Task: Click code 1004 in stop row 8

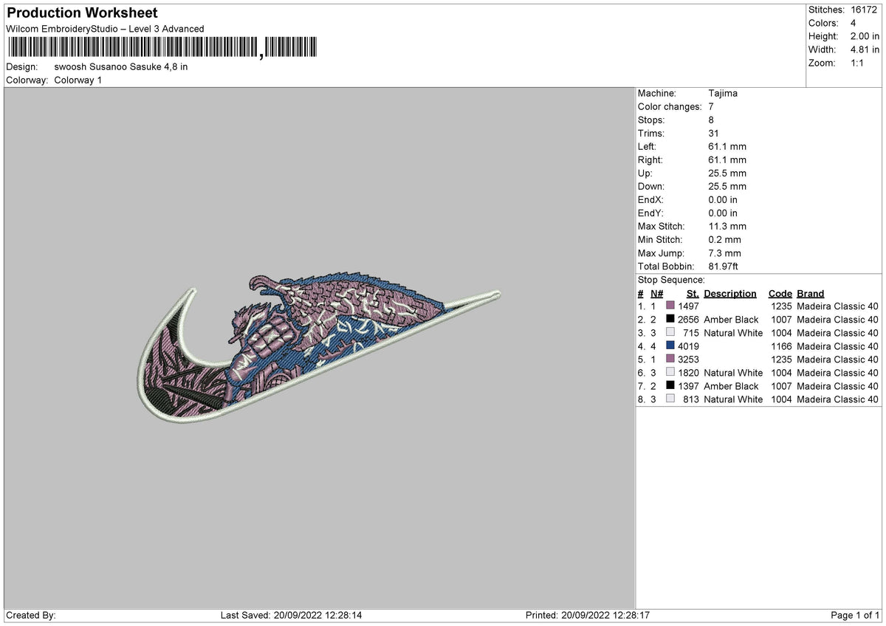Action: 780,399
